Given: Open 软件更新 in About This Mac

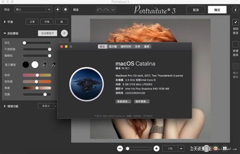Looking at the screenshot, I should click(x=142, y=101).
